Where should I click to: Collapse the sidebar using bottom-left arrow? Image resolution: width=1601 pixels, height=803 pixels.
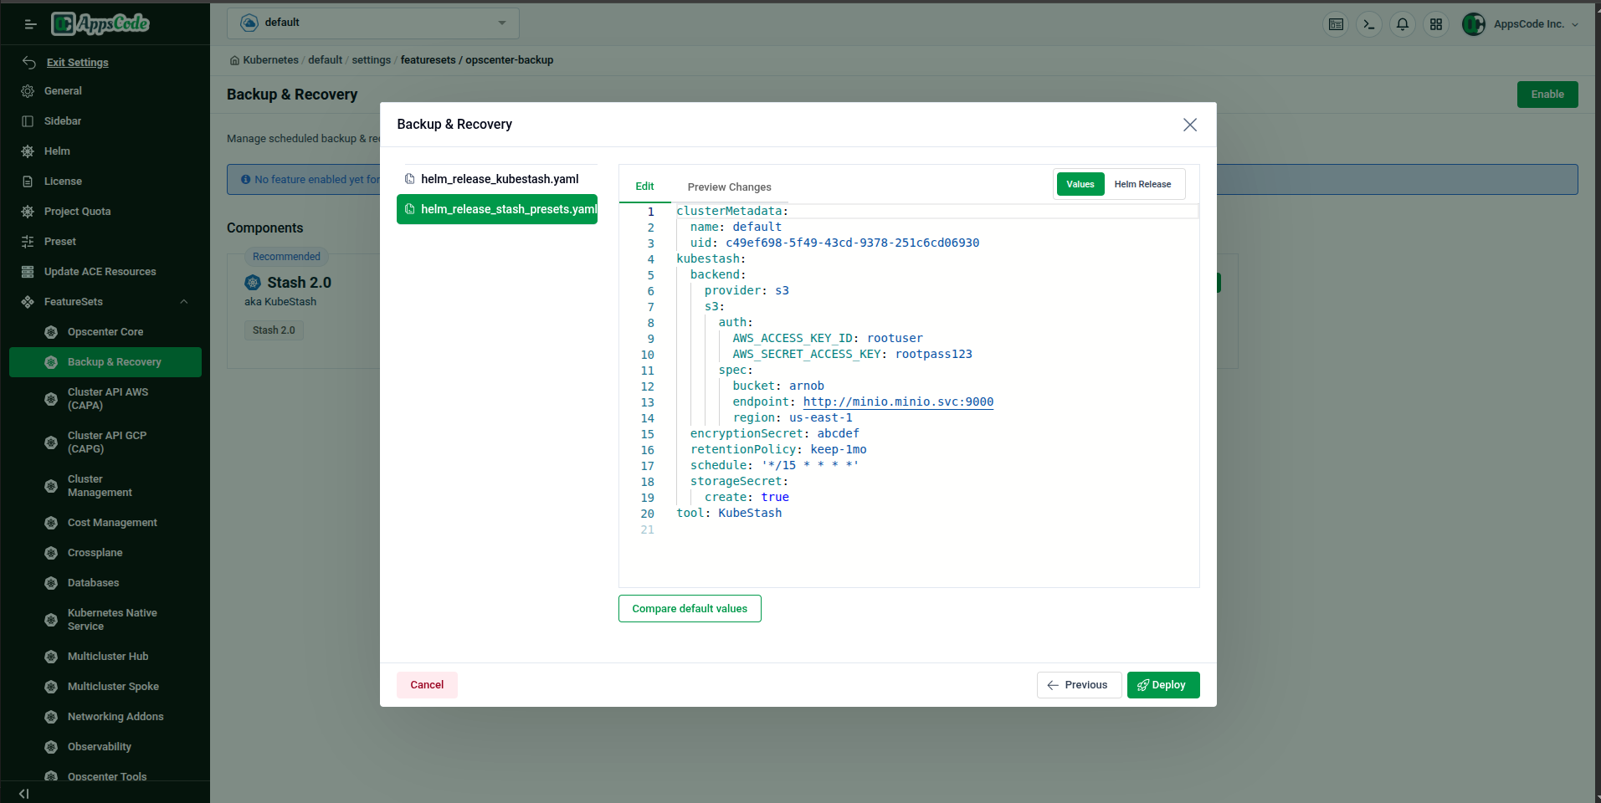click(23, 793)
